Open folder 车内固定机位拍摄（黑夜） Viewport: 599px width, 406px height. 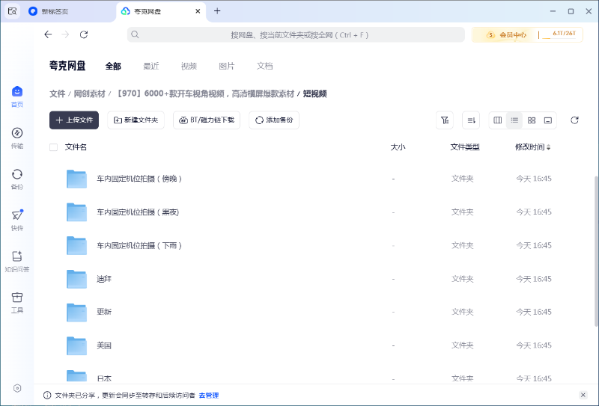138,212
